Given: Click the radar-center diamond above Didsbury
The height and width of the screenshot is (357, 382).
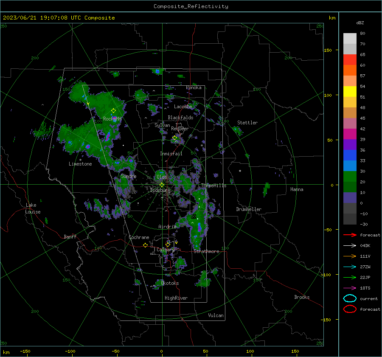Looking at the screenshot, I should coord(162,185).
